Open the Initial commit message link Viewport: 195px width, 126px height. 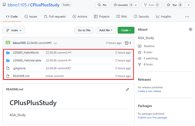[55, 76]
